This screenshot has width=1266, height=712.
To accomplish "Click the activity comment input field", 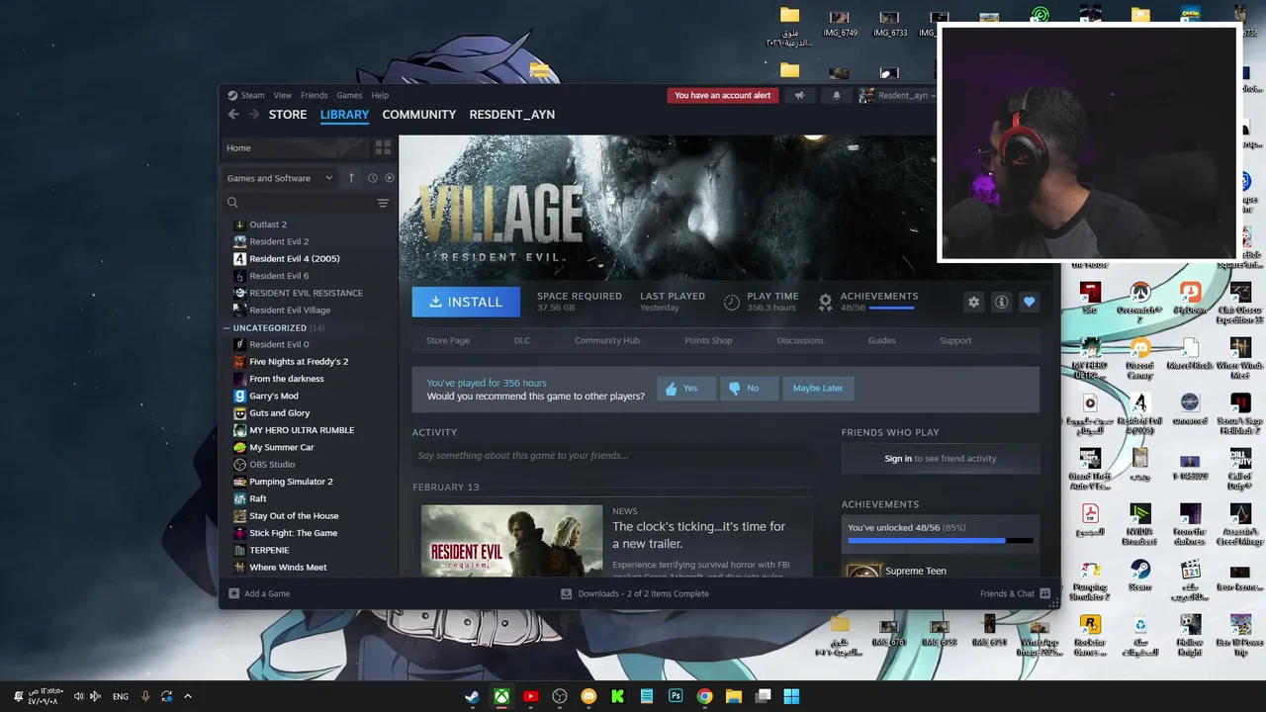I will tap(612, 456).
